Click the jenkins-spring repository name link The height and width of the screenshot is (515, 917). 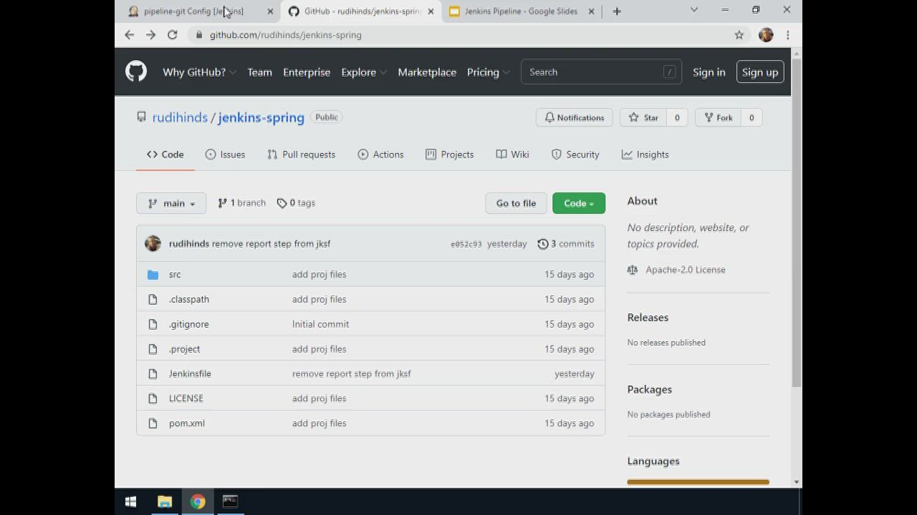pos(261,117)
